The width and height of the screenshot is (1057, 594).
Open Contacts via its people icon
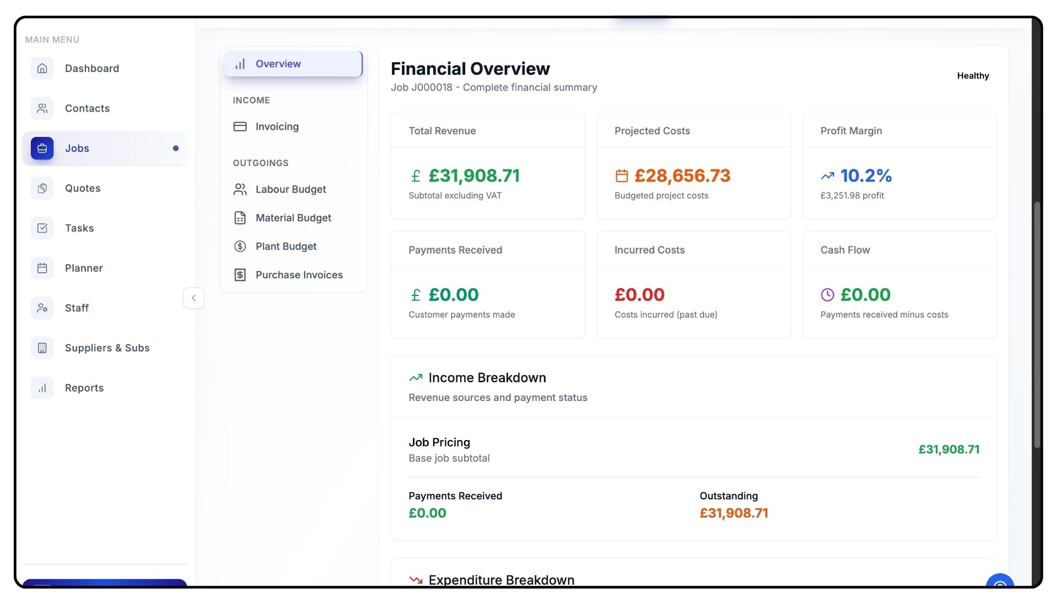(x=42, y=108)
